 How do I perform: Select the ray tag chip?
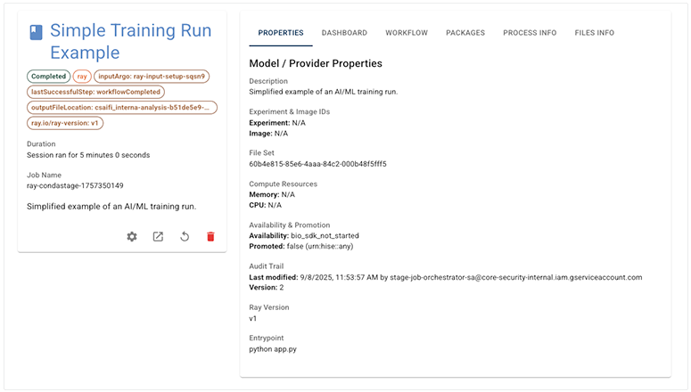click(82, 77)
